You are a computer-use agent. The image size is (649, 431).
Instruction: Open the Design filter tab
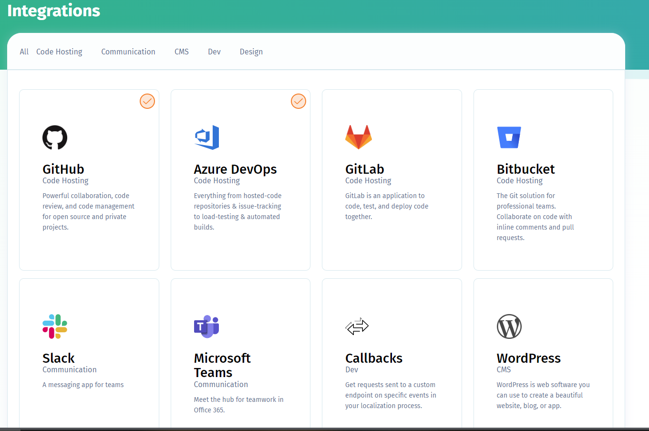coord(251,52)
